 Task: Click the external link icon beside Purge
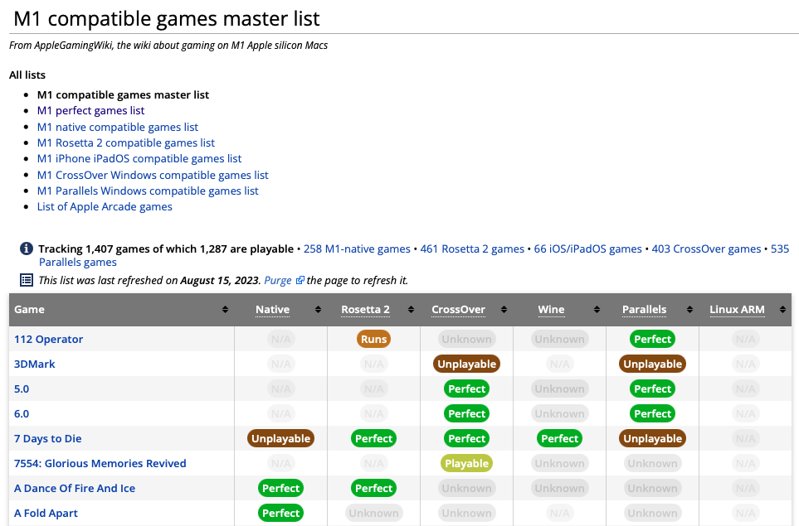click(x=300, y=280)
